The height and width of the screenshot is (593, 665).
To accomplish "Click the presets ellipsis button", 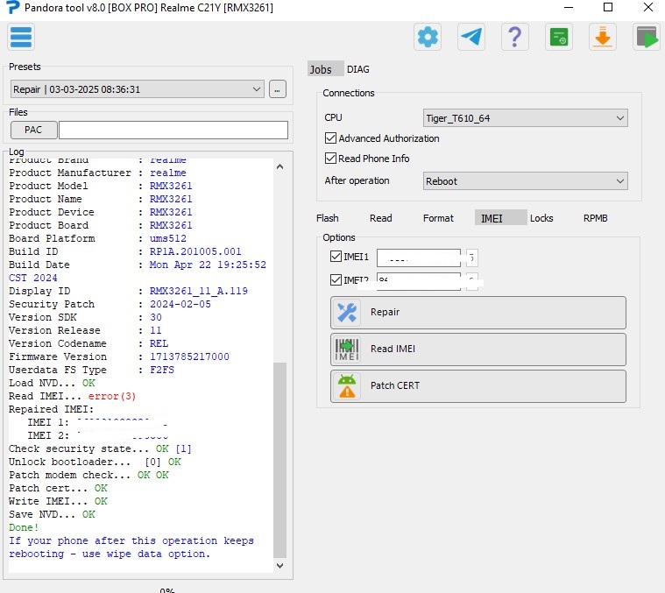I will click(x=278, y=89).
